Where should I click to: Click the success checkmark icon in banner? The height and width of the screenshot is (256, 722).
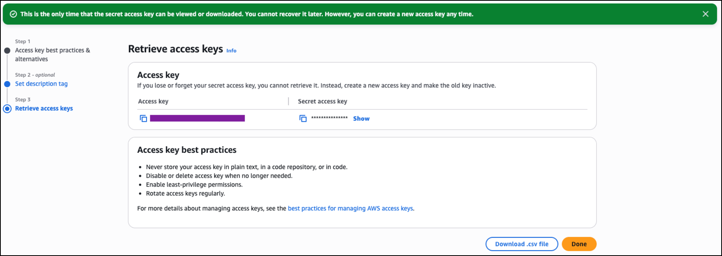click(x=13, y=14)
